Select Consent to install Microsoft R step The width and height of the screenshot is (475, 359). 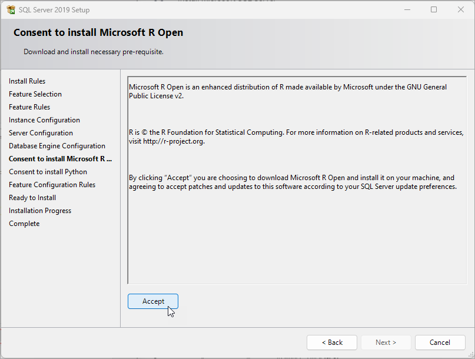pos(60,159)
